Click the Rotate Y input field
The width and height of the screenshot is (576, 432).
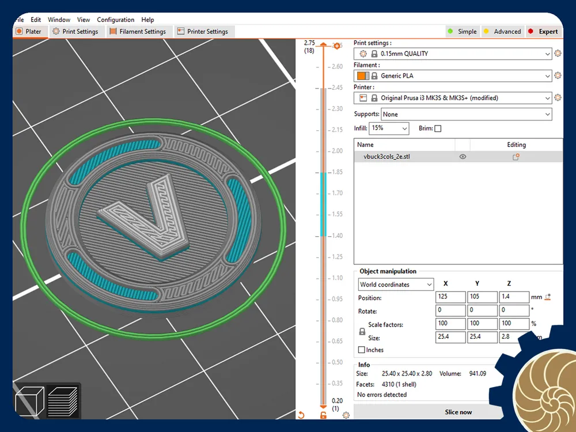coord(482,310)
